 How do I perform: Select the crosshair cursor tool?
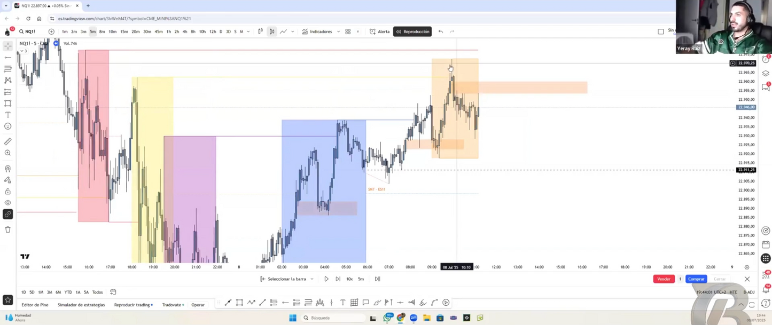pos(7,46)
